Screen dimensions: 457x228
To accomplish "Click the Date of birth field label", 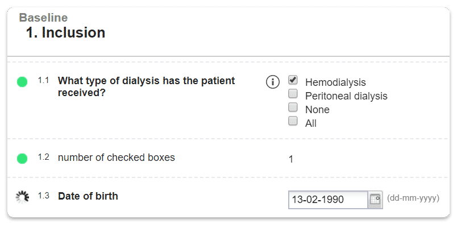I will click(88, 196).
